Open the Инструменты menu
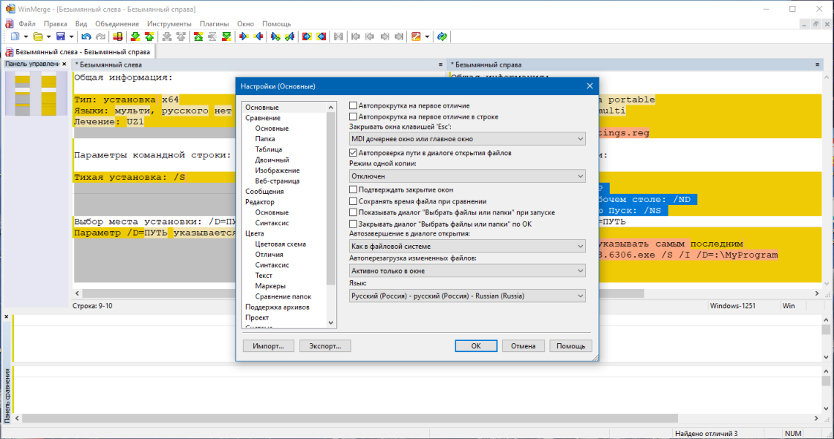This screenshot has width=834, height=439. [x=169, y=24]
